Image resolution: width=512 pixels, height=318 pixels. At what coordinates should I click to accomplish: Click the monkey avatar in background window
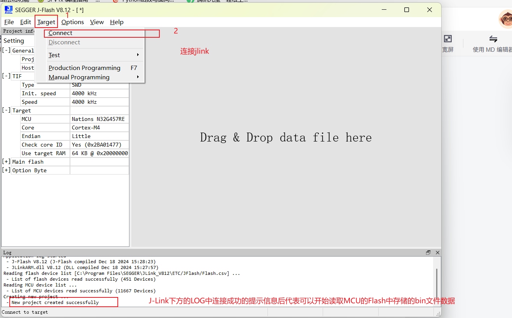506,19
